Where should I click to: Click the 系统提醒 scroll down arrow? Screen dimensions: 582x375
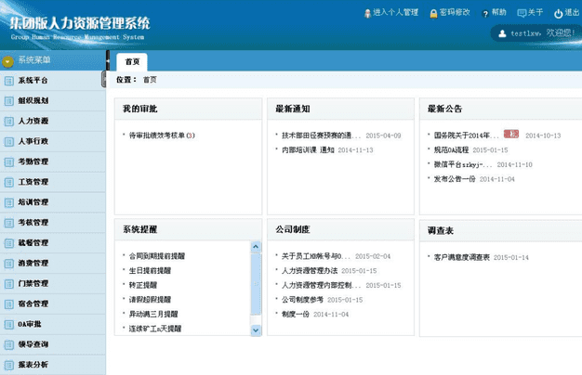[256, 330]
